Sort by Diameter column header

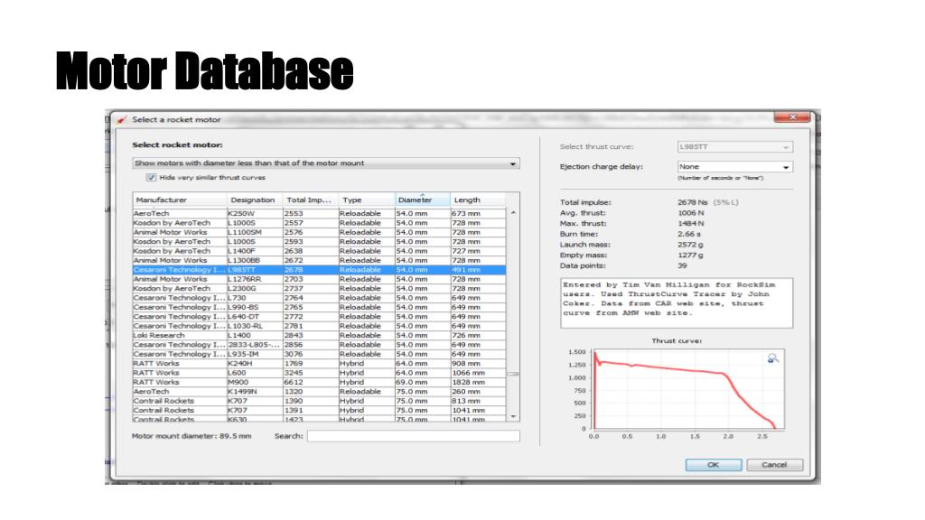423,200
